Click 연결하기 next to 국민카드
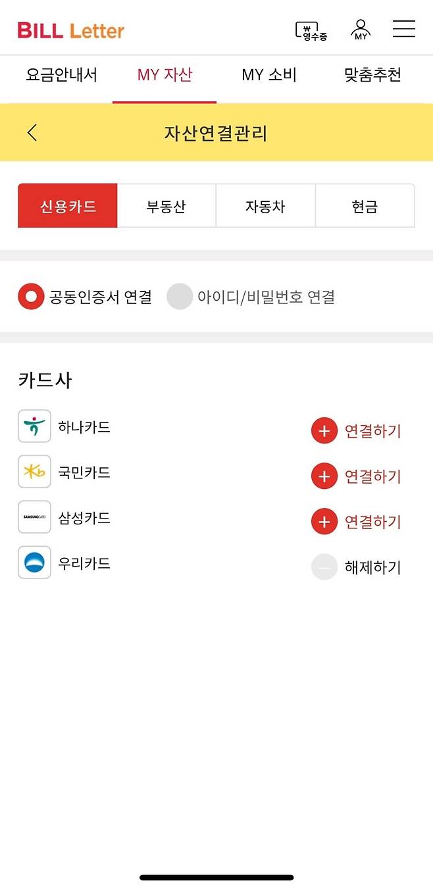433x889 pixels. [373, 476]
